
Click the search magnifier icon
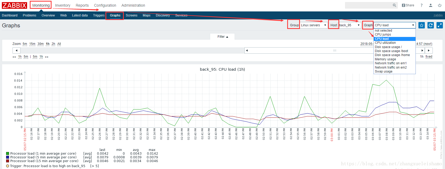394,5
